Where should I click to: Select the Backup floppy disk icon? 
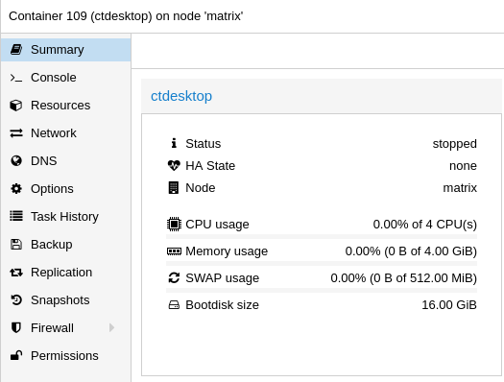(16, 244)
